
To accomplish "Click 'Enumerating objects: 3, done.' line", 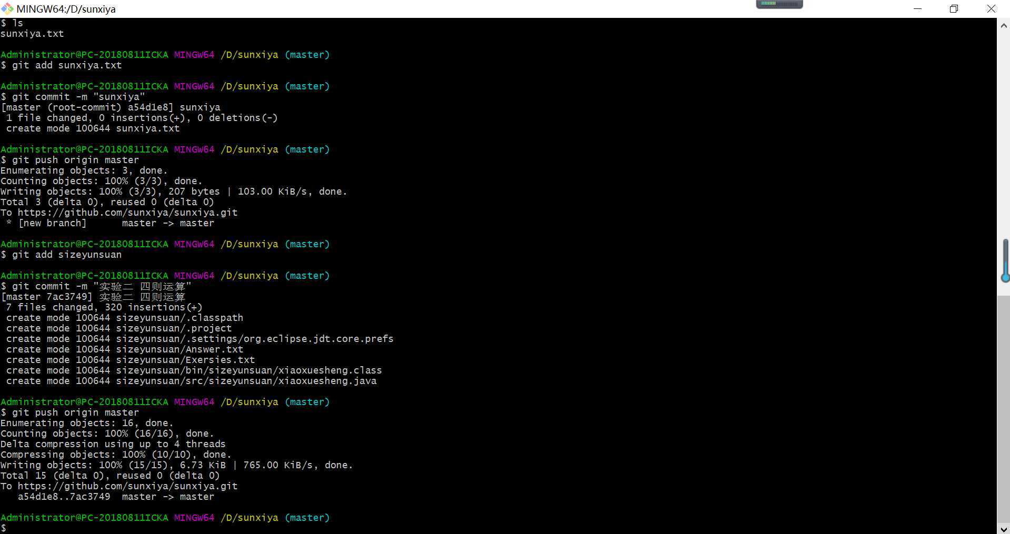I will (84, 170).
